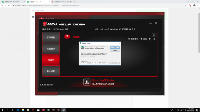200x112 pixels.
Task: Click the taskbar clock and date
Action: point(191,110)
